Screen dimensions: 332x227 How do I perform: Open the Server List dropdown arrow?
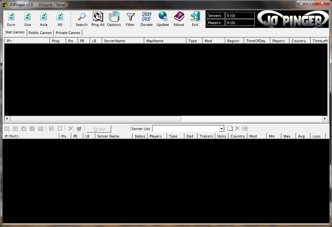221,128
